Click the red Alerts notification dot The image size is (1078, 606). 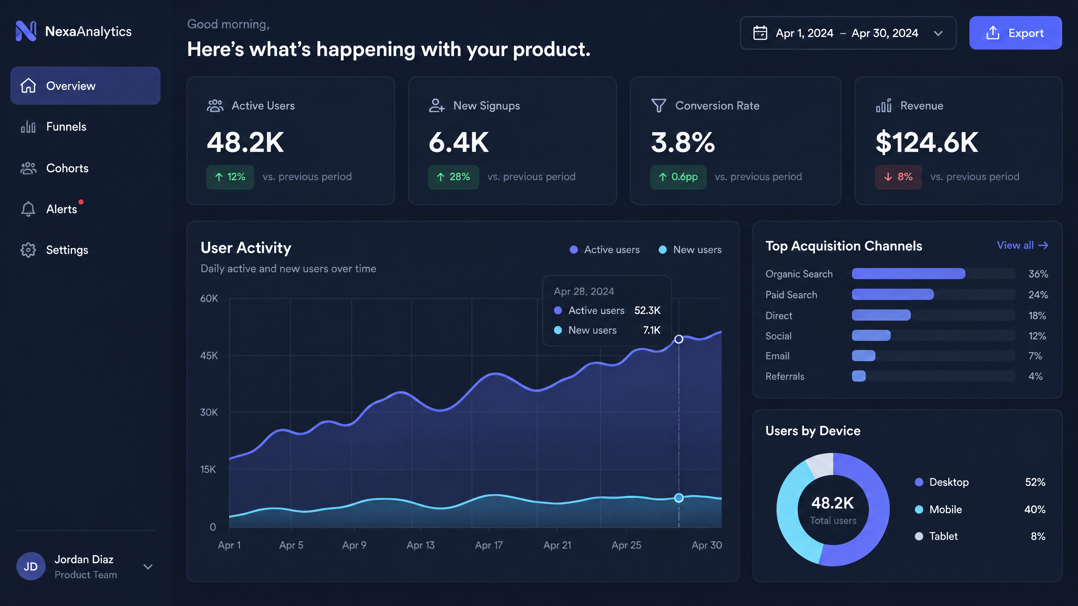81,202
